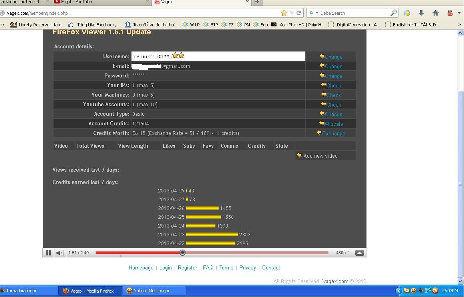Open the PZ bookmark

pyautogui.click(x=227, y=24)
